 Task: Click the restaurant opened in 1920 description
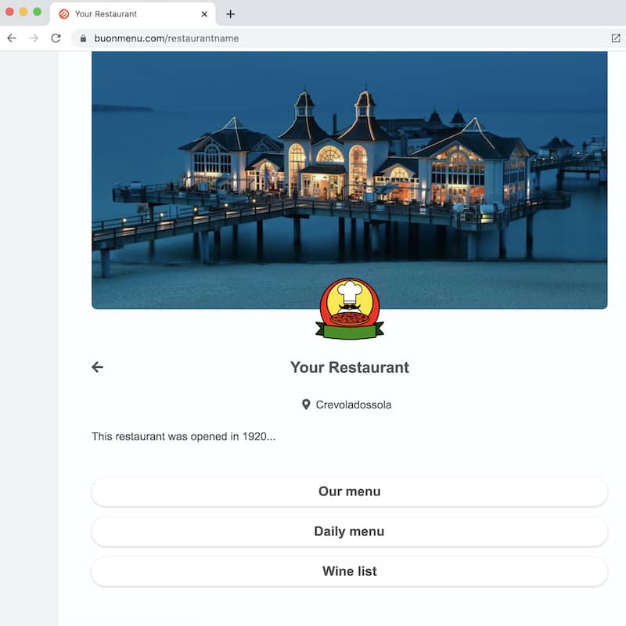tap(183, 437)
